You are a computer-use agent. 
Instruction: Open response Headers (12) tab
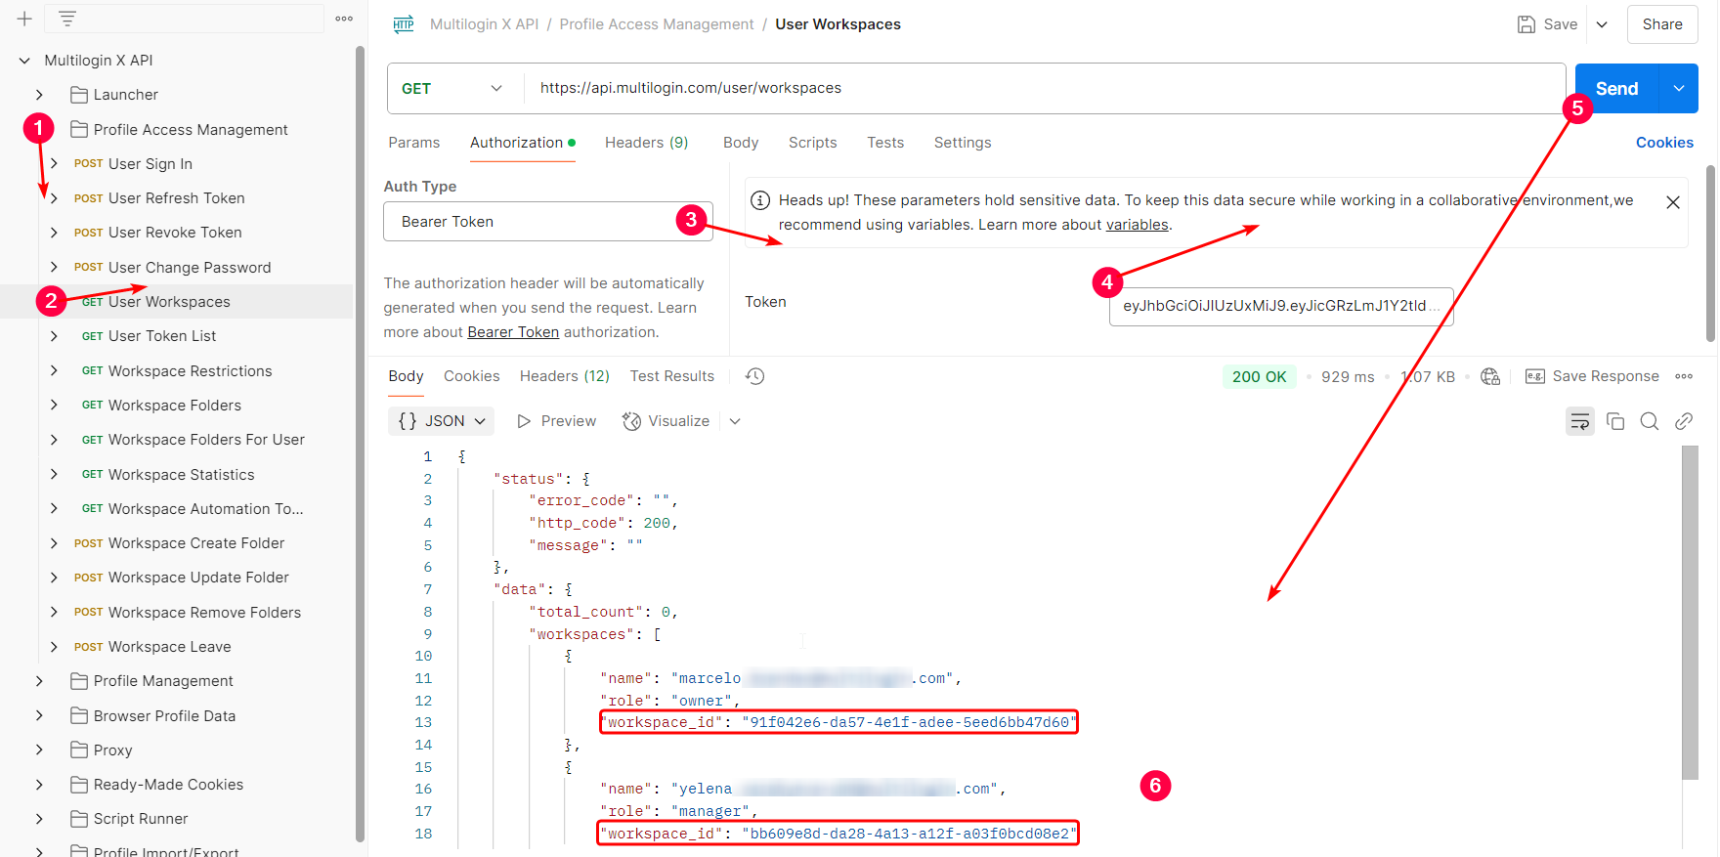tap(565, 376)
